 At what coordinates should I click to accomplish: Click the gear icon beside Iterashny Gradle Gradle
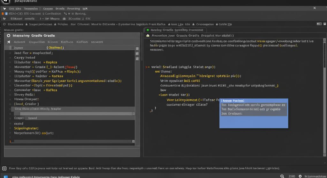pos(9,36)
